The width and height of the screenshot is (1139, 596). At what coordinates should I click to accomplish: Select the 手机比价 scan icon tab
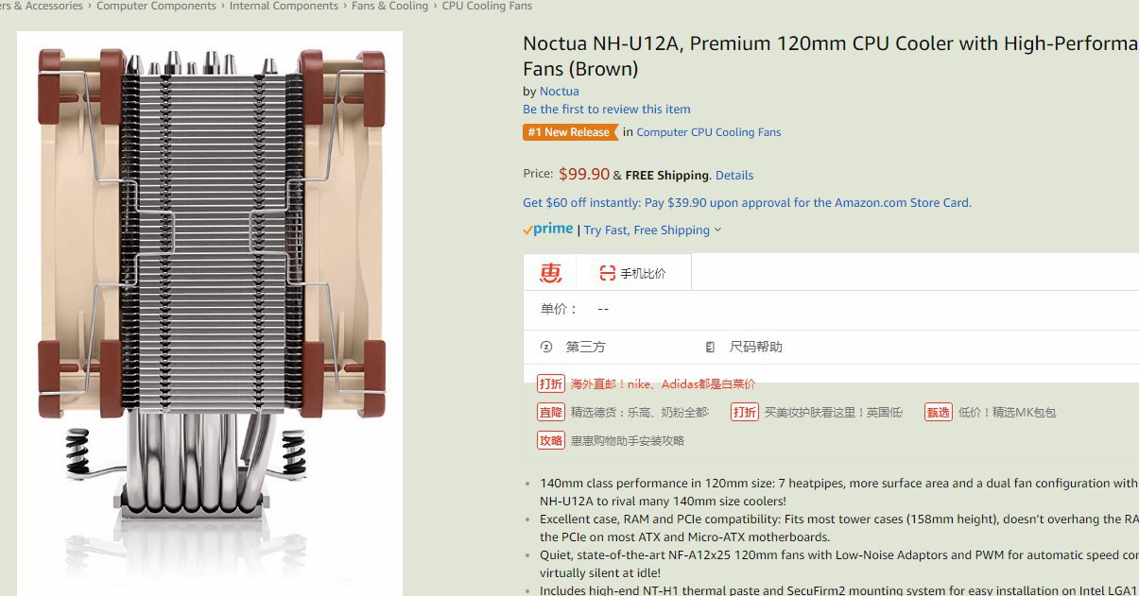tap(607, 274)
